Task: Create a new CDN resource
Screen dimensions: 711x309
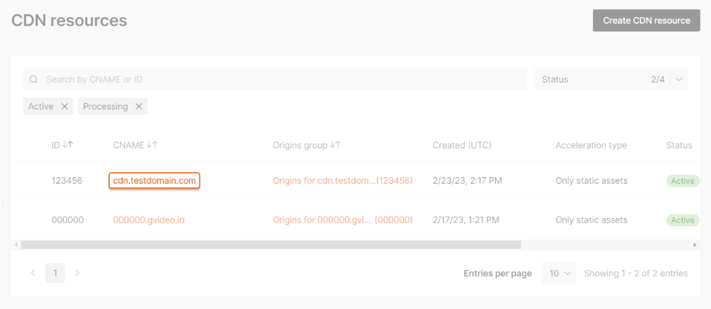Action: click(x=646, y=21)
